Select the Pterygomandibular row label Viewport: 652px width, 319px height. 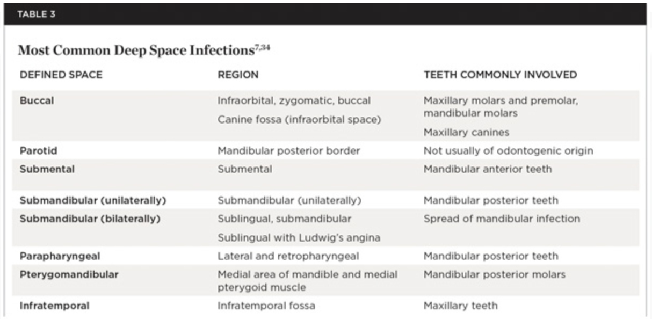click(x=69, y=274)
